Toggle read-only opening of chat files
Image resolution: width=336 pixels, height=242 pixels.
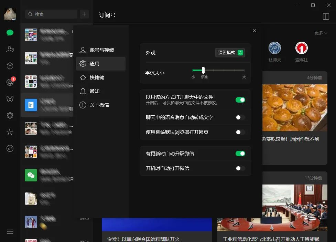click(240, 100)
